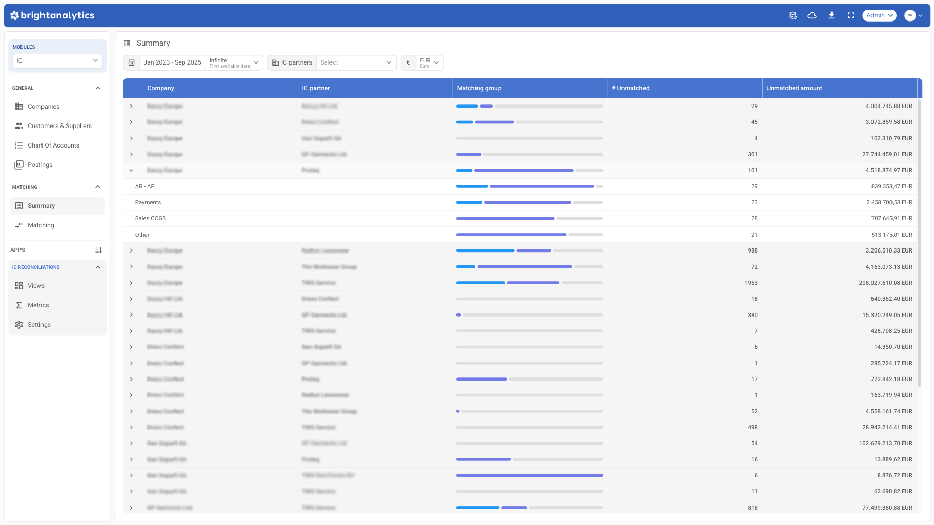Sort by Unmatched amount column header
This screenshot has width=934, height=525.
794,88
